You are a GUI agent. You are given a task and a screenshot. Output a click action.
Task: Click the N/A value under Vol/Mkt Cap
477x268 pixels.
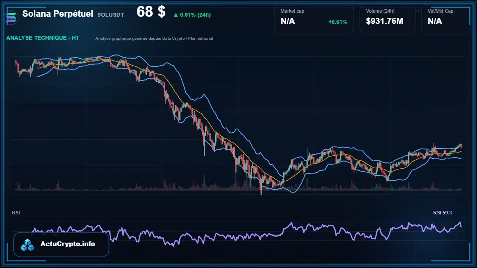[x=435, y=21]
